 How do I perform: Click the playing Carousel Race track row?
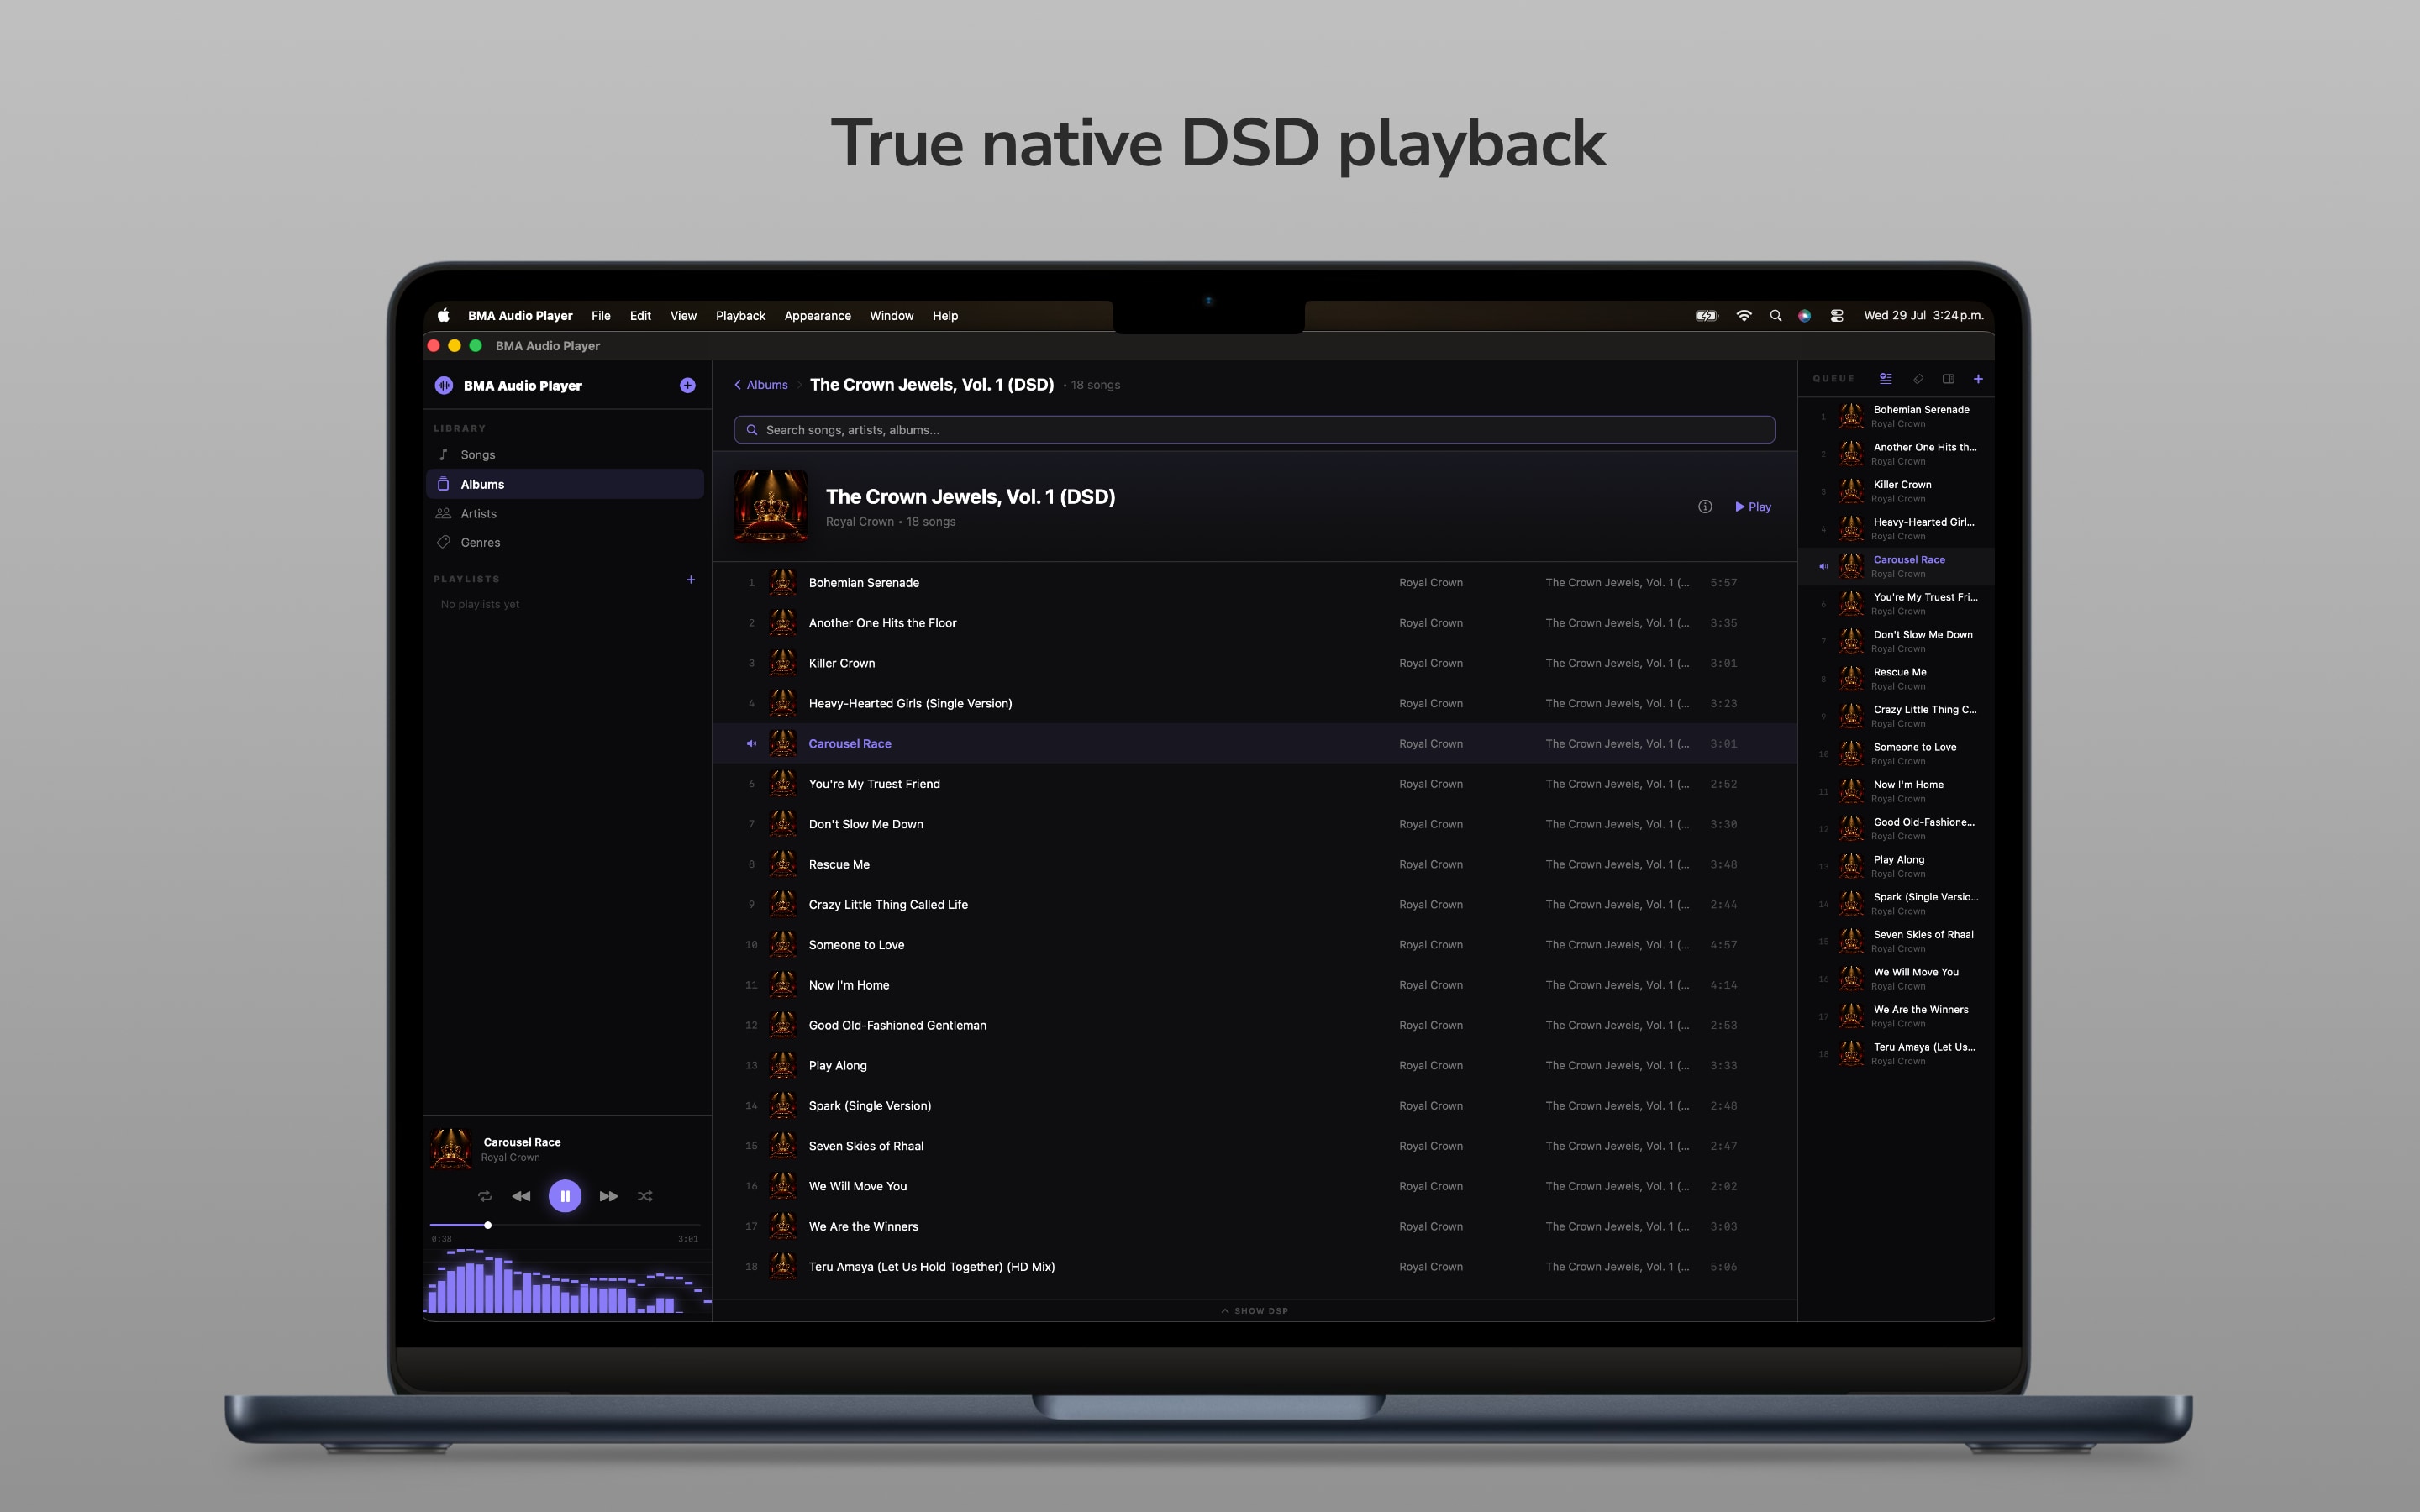[1254, 744]
